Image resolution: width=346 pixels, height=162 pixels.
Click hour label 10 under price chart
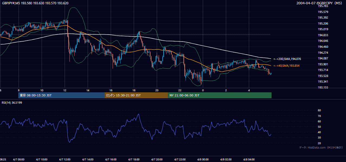[x=41, y=90]
